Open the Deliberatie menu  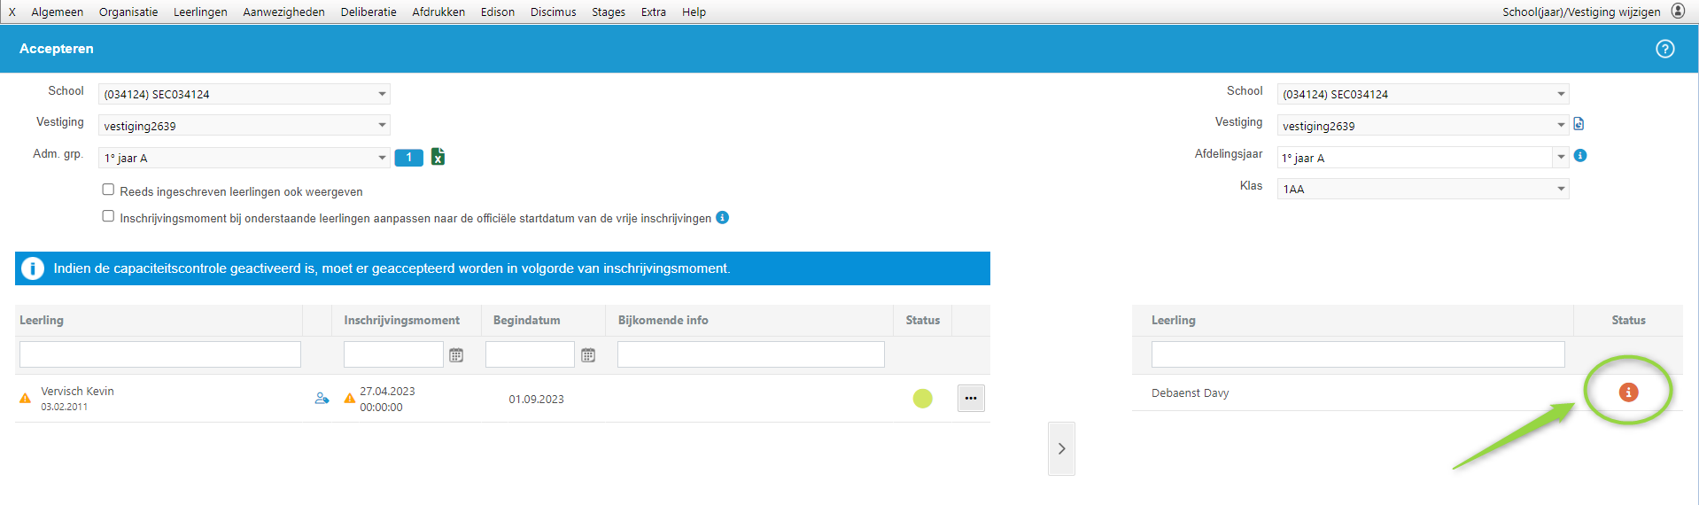click(369, 12)
